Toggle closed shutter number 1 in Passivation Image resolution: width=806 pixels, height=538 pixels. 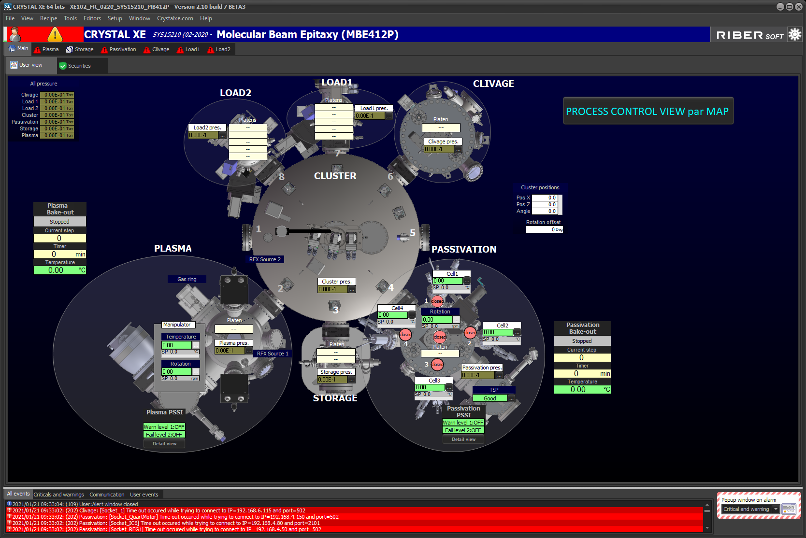pyautogui.click(x=437, y=301)
